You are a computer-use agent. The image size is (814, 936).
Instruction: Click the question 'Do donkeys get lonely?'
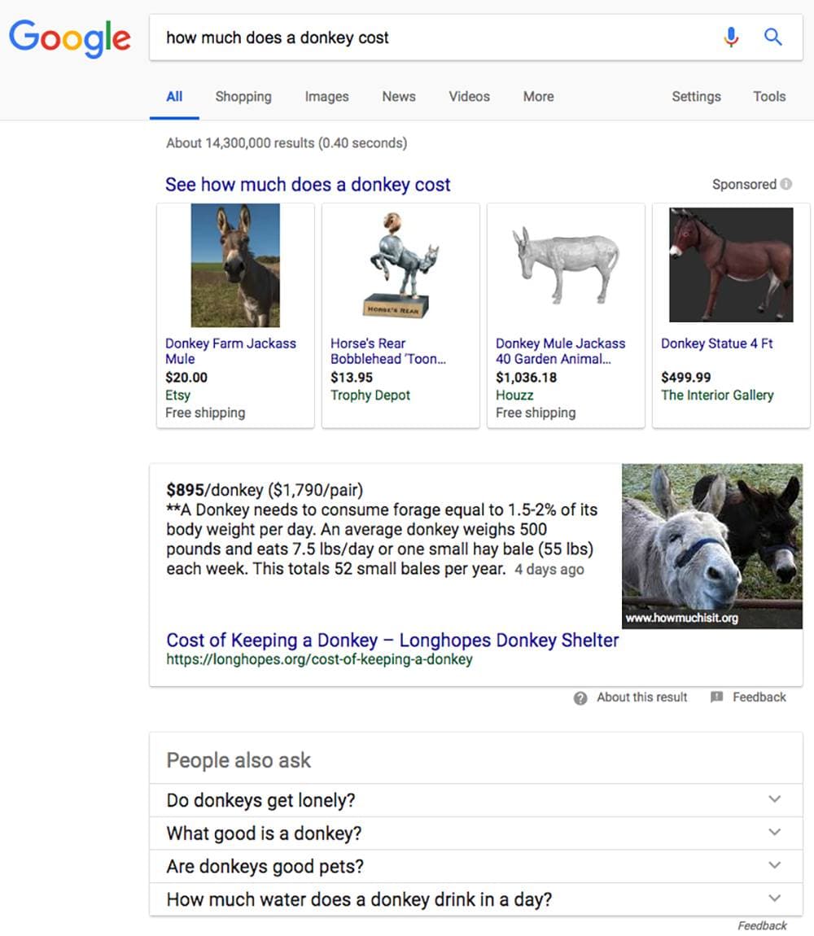[261, 801]
